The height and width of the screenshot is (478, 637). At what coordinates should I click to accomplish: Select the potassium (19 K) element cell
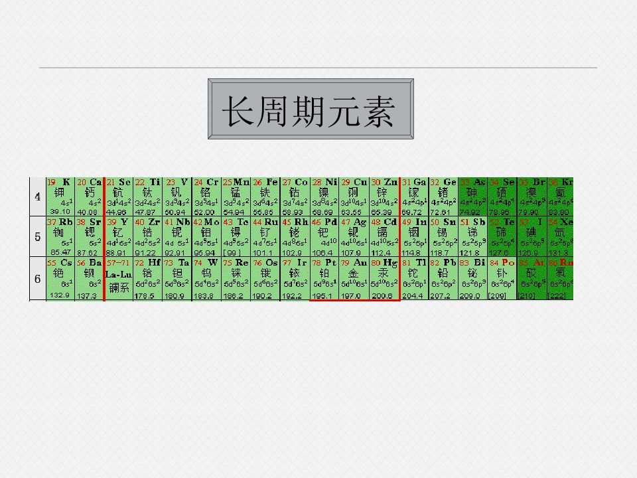pos(60,197)
